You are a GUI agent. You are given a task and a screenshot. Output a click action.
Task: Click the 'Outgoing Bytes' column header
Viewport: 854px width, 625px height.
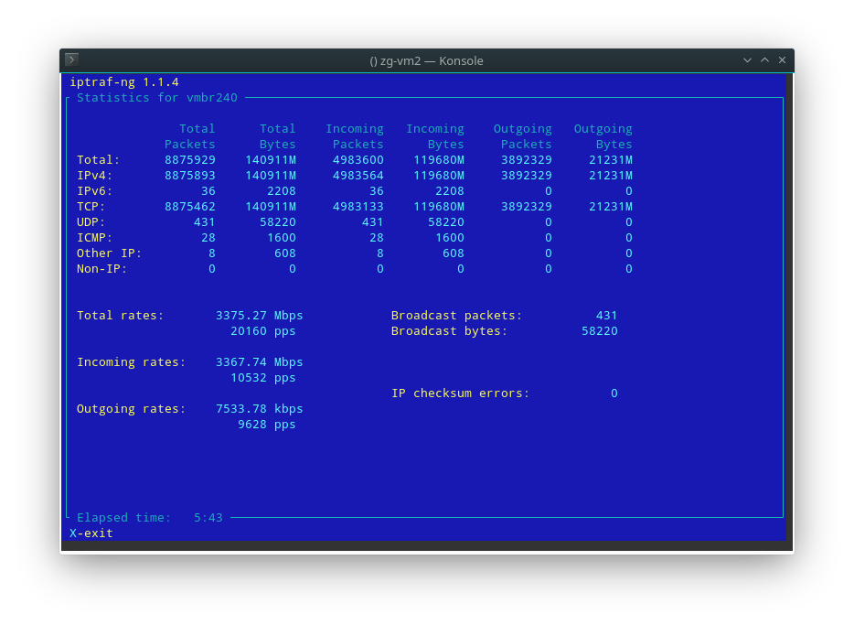603,136
